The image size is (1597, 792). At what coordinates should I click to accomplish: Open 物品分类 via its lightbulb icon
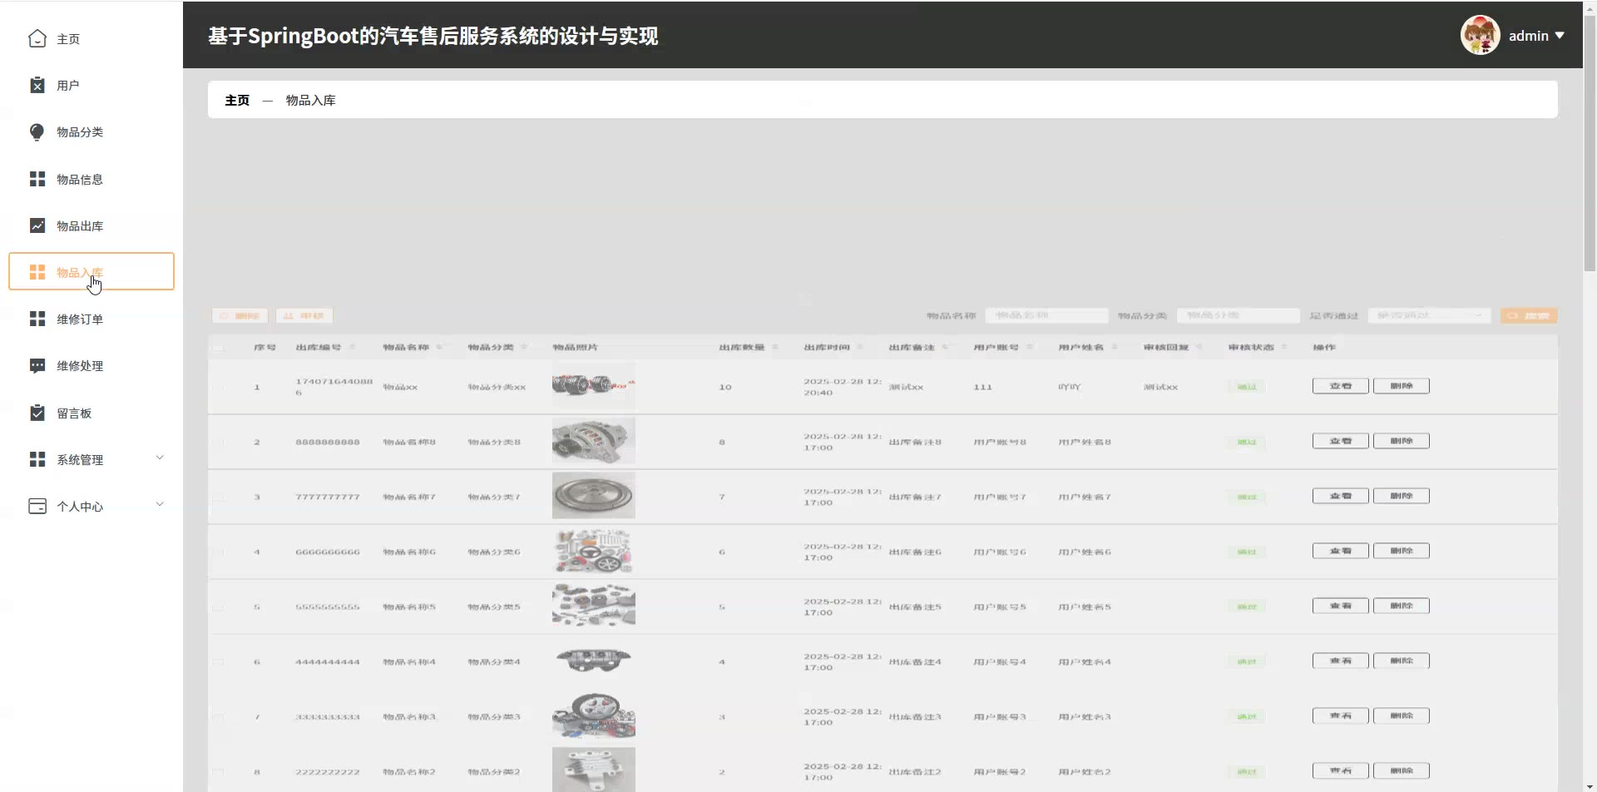37,132
